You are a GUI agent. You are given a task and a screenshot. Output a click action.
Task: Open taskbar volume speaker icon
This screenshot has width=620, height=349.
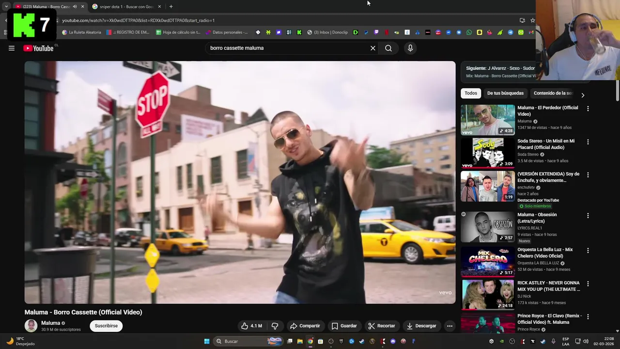tap(586, 341)
